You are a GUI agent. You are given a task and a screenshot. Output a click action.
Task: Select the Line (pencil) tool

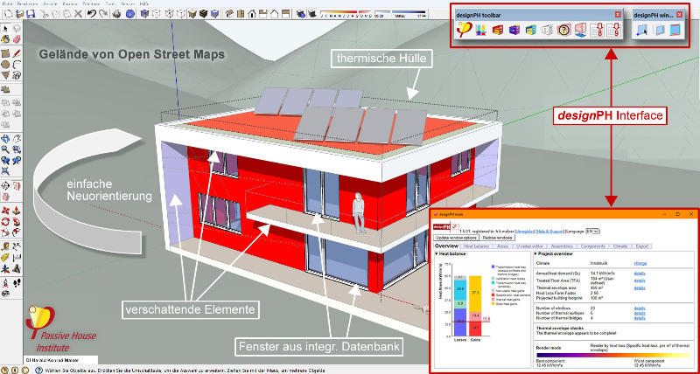coord(17,53)
